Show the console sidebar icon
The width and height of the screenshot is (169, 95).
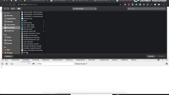pyautogui.click(x=2, y=64)
